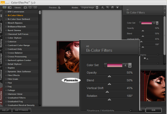Open the Color Set dropdown in the small right panel
Screen dimensions: 167x114
(x=157, y=23)
